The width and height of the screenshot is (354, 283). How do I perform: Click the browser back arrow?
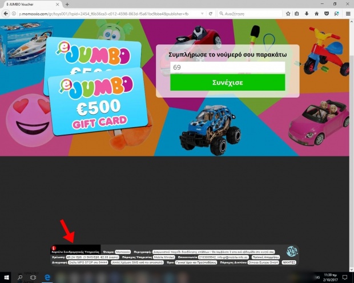point(7,13)
